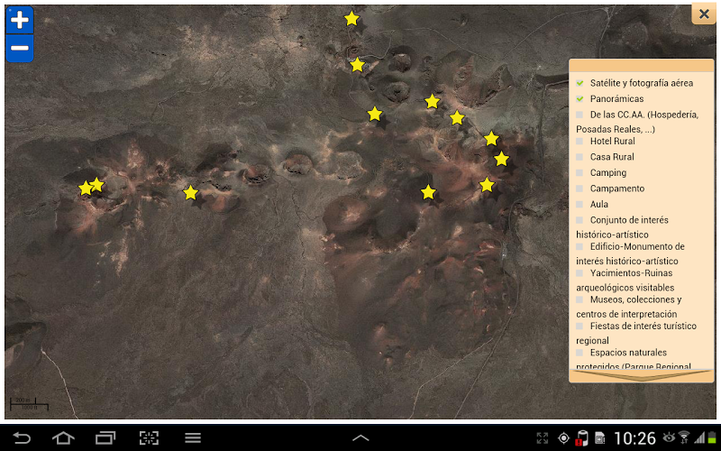The image size is (721, 451).
Task: Open the topmost star marker on the map
Action: [351, 19]
